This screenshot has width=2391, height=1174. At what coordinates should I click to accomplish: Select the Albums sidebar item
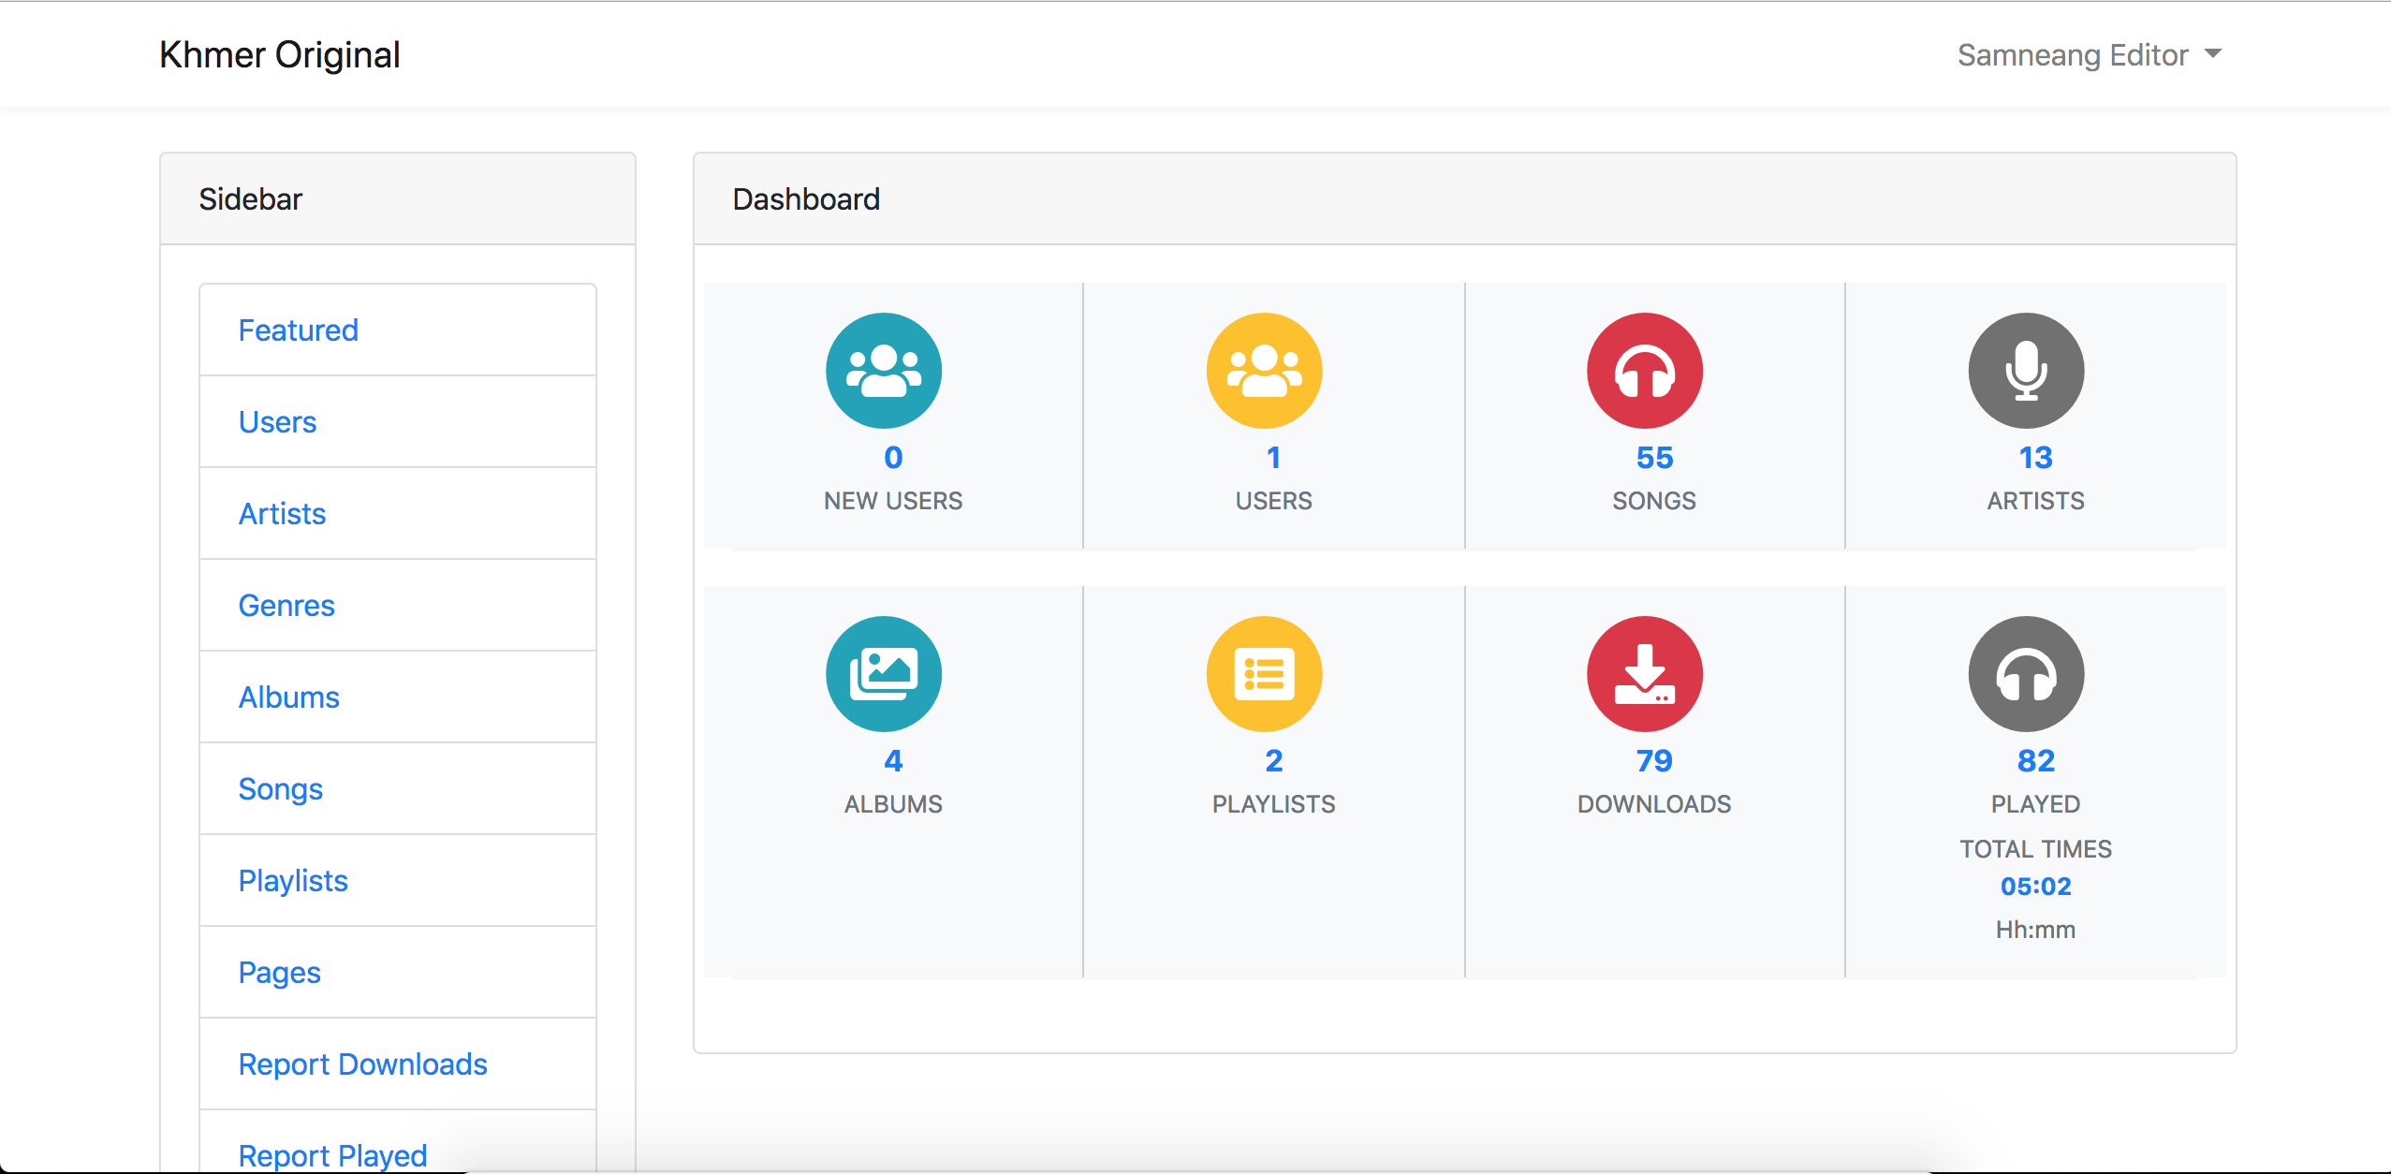pos(288,697)
